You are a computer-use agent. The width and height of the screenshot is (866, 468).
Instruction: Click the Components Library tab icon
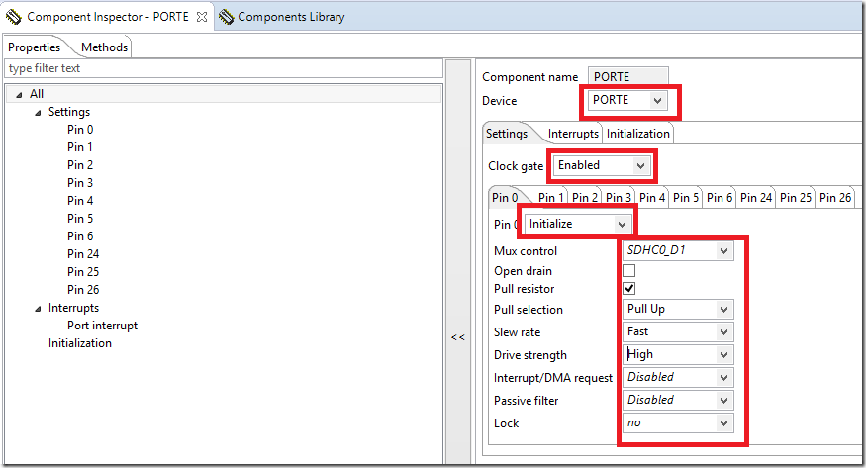(x=226, y=17)
